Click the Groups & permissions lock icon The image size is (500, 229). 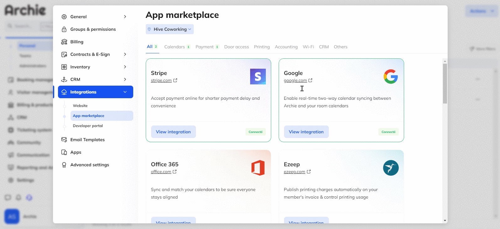click(64, 29)
